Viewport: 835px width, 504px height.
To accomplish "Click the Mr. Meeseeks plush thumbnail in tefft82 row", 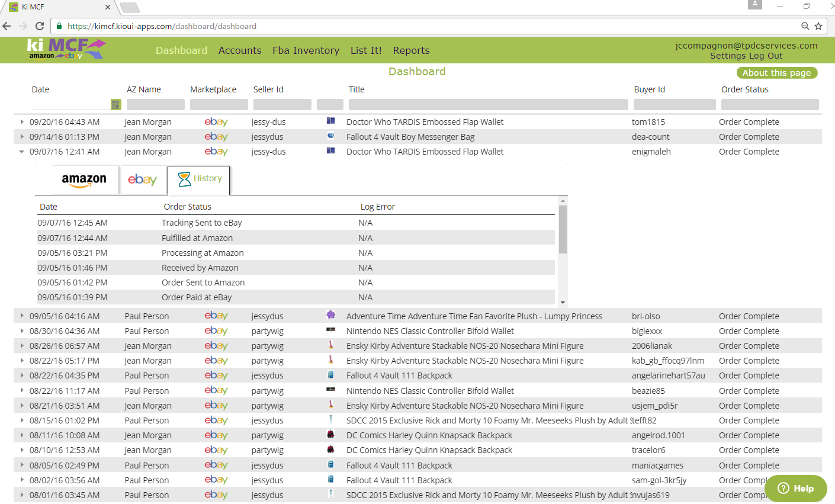I will 331,419.
